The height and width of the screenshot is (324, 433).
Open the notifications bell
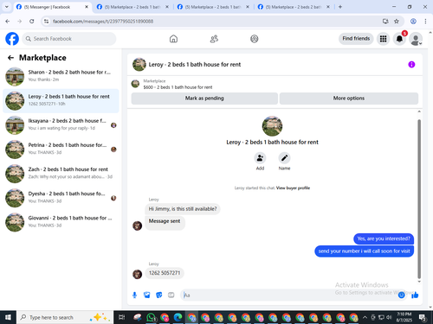tap(399, 39)
